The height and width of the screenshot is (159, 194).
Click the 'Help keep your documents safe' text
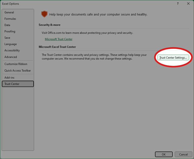(98, 14)
